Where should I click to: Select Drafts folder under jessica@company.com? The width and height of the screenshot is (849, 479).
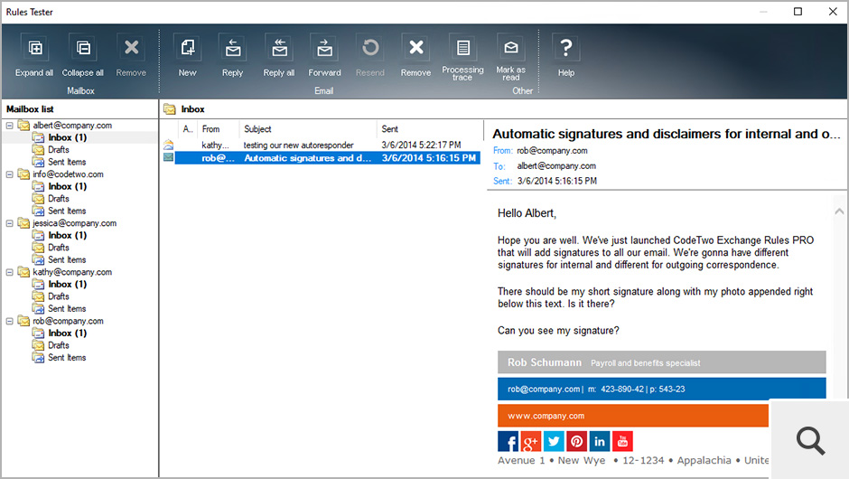[59, 248]
